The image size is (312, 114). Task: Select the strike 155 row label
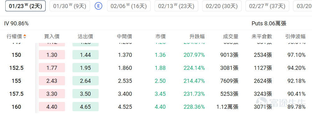tap(16, 81)
